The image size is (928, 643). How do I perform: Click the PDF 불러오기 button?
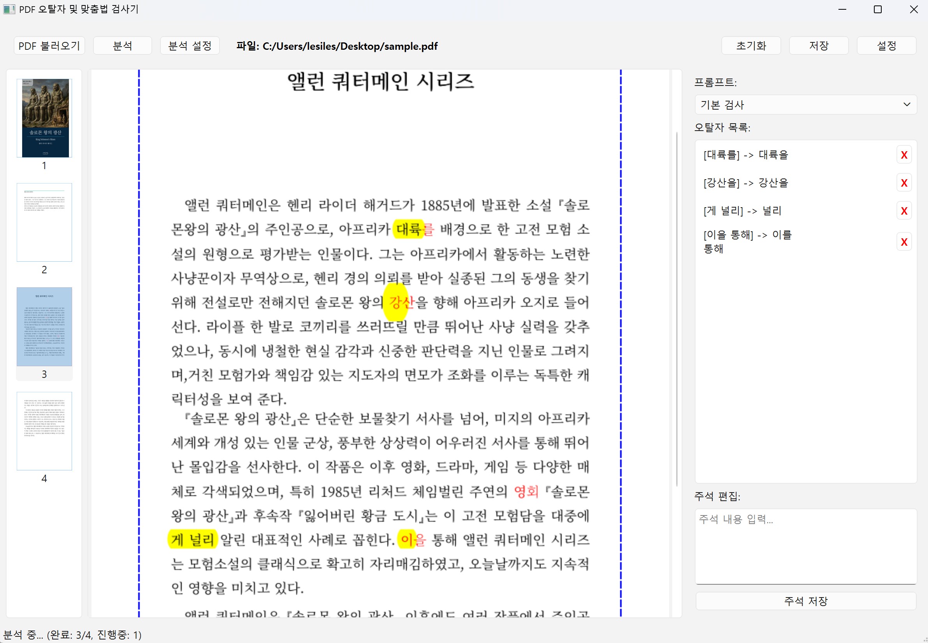pyautogui.click(x=49, y=45)
